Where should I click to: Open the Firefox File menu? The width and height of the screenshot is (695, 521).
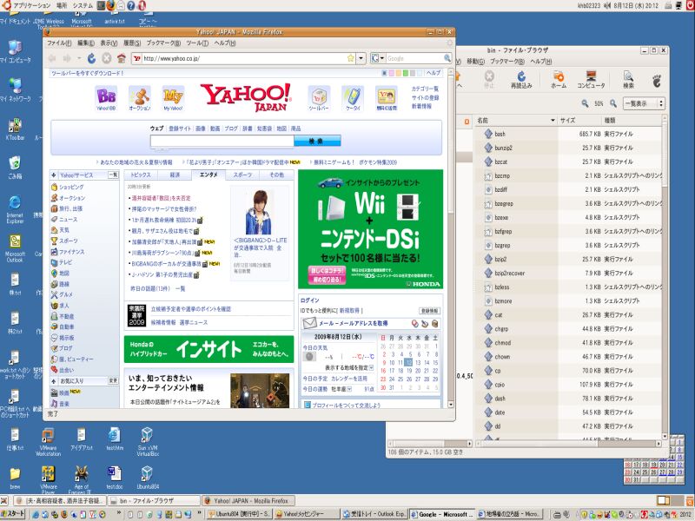[59, 43]
